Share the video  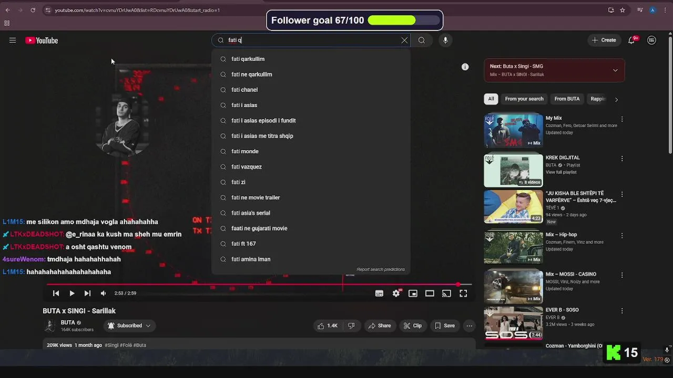[380, 325]
